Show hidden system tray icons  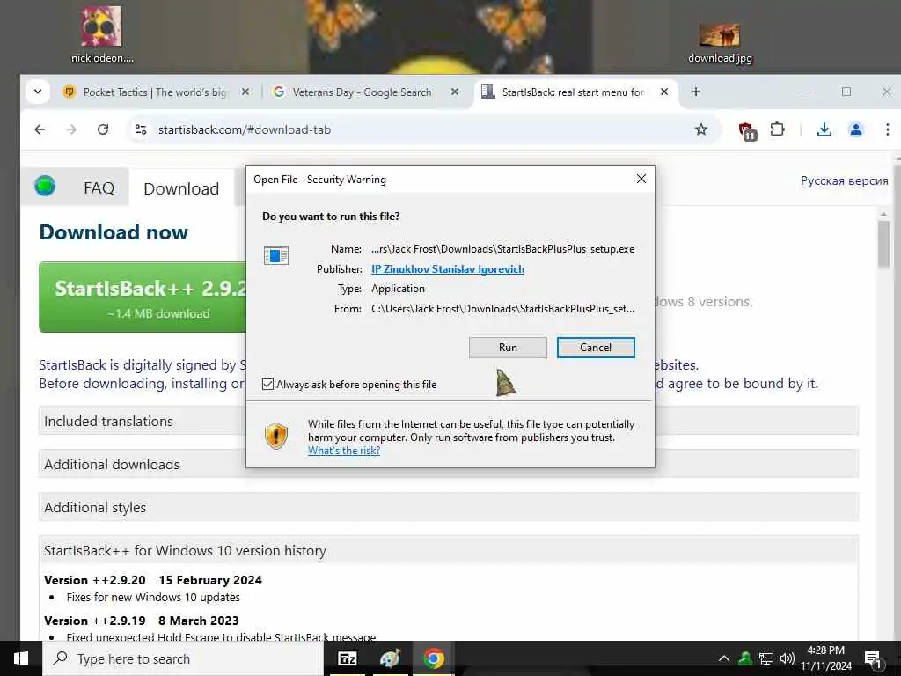pyautogui.click(x=724, y=658)
